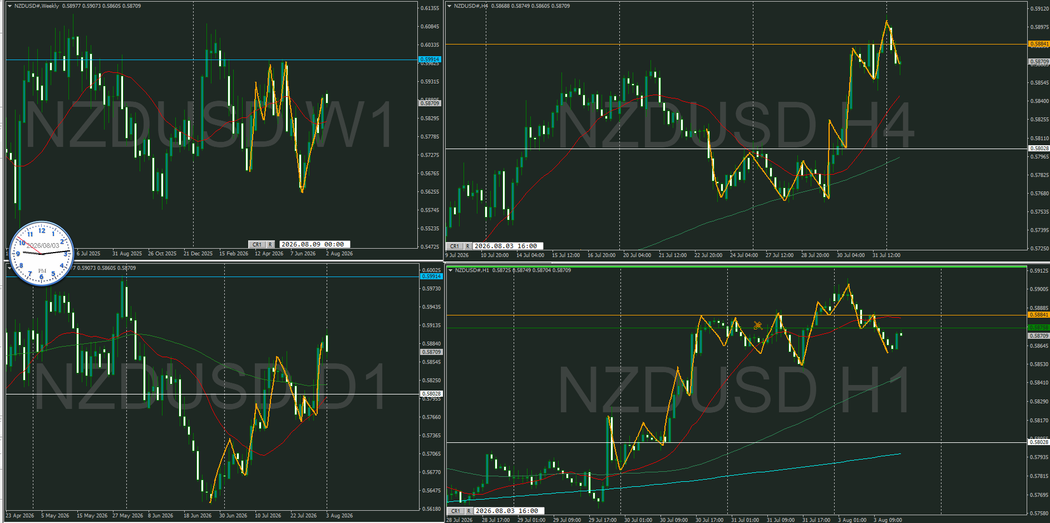Click the 23 Apr 2026 date on D1 time axis
This screenshot has width=1050, height=523.
tap(20, 516)
